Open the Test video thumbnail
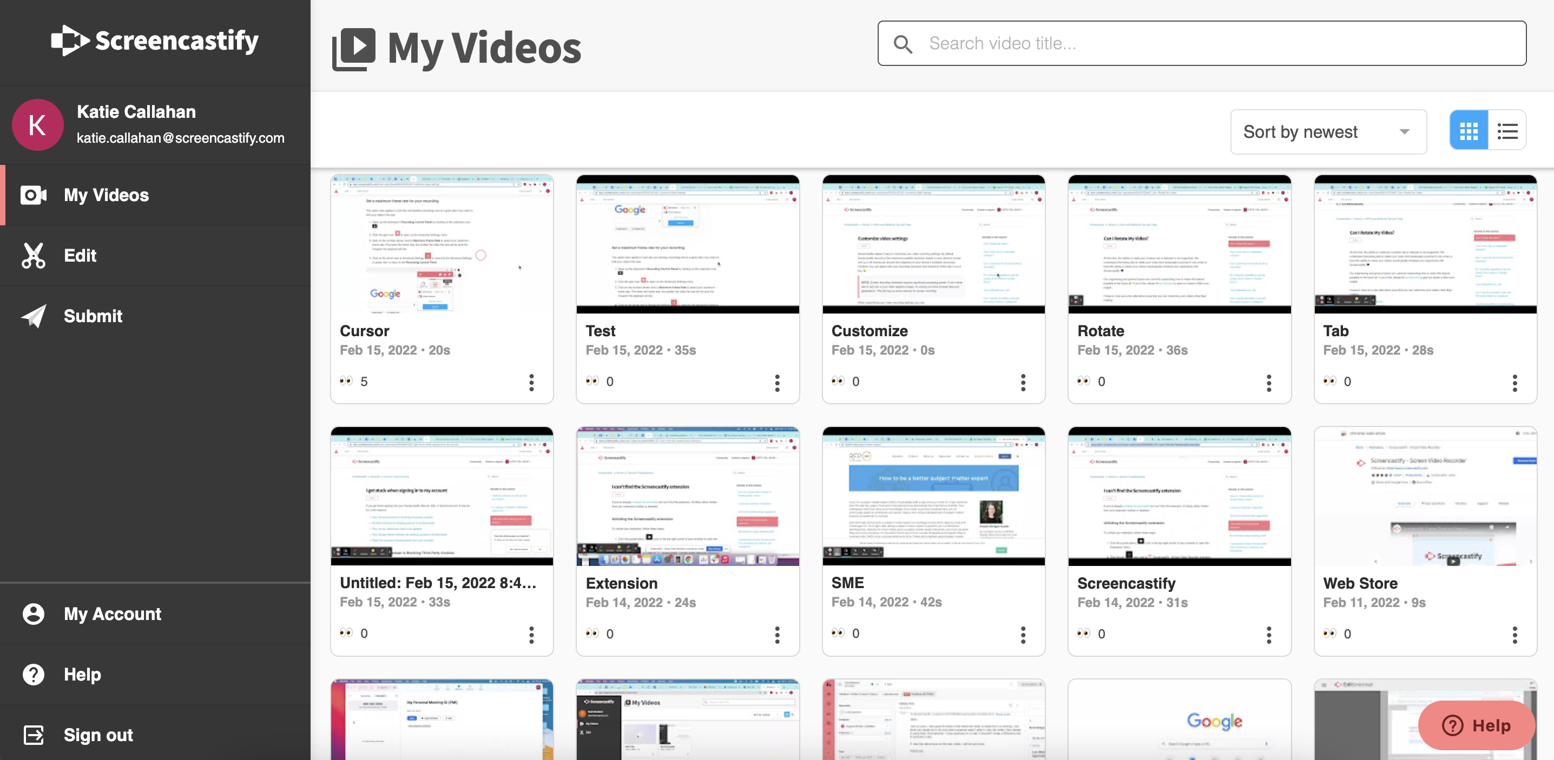The height and width of the screenshot is (760, 1554). pyautogui.click(x=688, y=244)
